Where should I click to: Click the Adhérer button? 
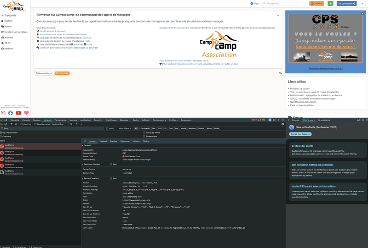coord(317,4)
